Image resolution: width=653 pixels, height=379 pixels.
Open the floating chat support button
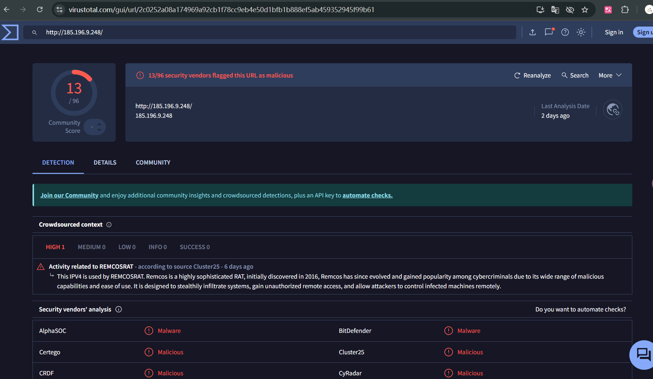tap(643, 355)
